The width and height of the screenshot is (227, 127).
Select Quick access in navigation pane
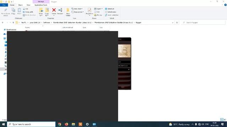pos(11,30)
